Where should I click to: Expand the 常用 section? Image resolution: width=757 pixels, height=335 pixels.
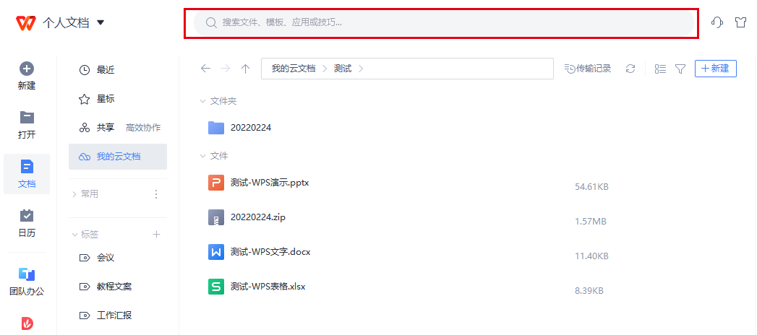(74, 194)
